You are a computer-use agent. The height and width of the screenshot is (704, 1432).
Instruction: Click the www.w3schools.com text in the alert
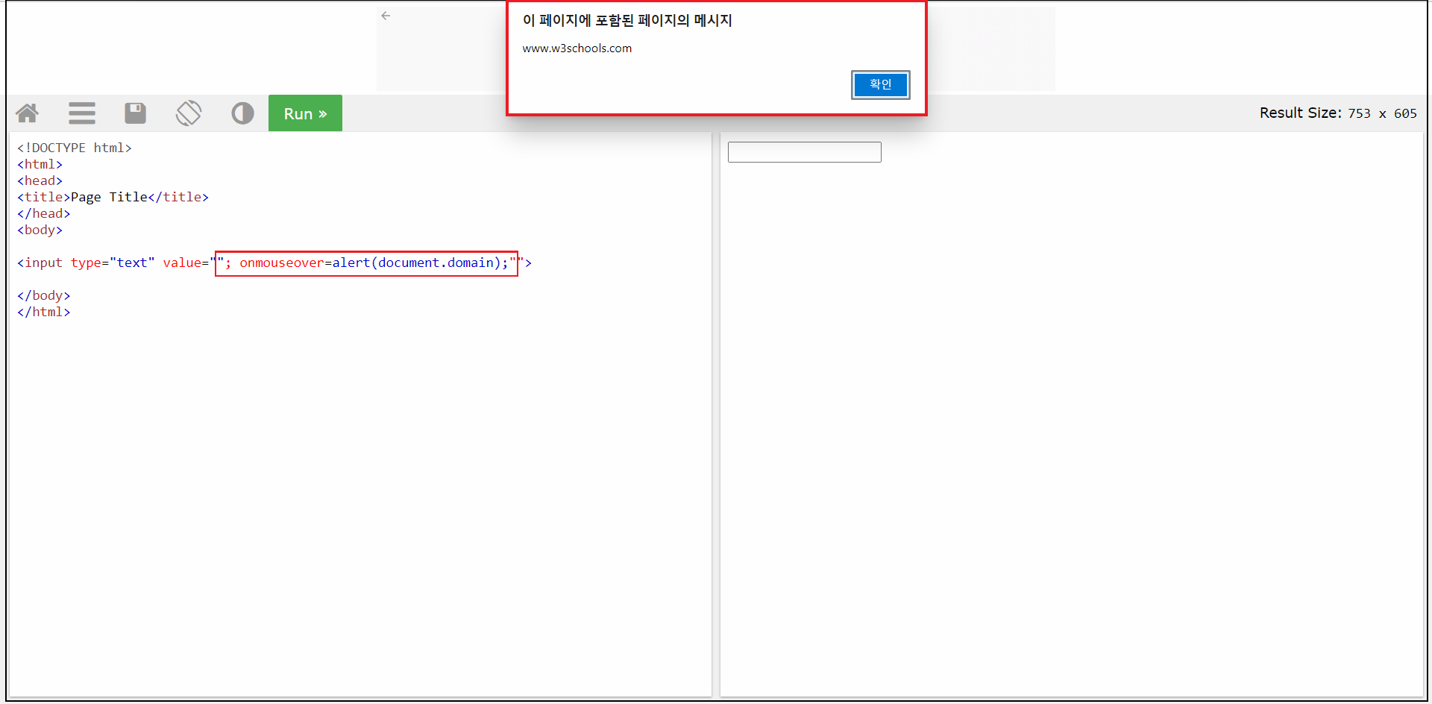[x=577, y=48]
